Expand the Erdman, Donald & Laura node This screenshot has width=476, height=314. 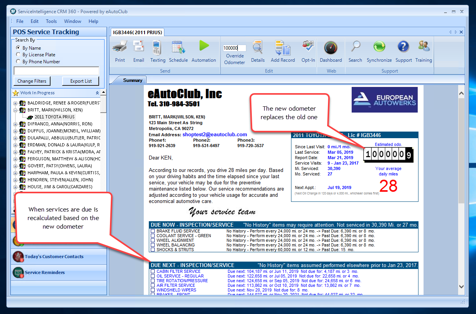pos(16,145)
